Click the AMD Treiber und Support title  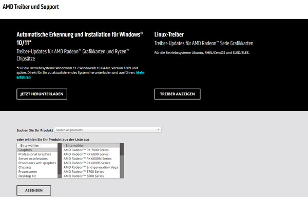pos(31,7)
